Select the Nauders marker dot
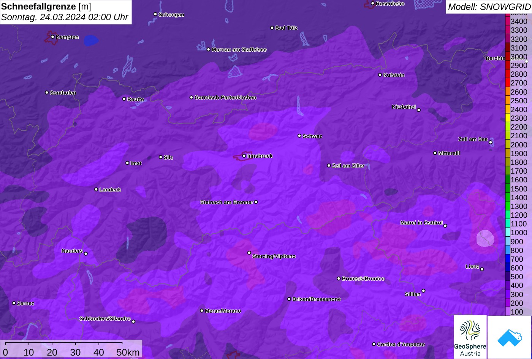The width and height of the screenshot is (532, 359). 85,254
